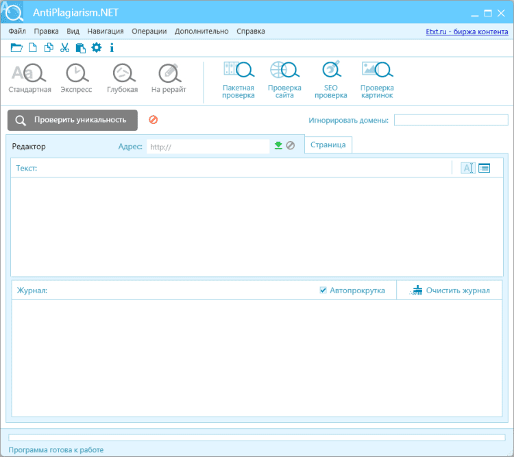514x457 pixels.
Task: Click the На рерайт check icon
Action: [x=169, y=74]
